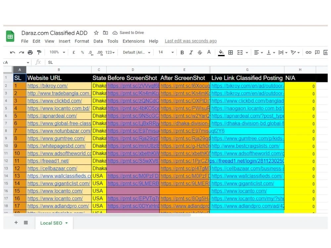
Task: Open the https://freead1.net/ link
Action: (x=48, y=161)
